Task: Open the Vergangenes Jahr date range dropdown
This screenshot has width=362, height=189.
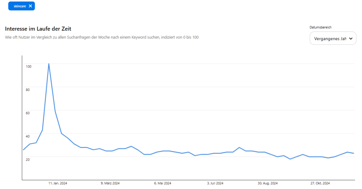Action: 330,39
